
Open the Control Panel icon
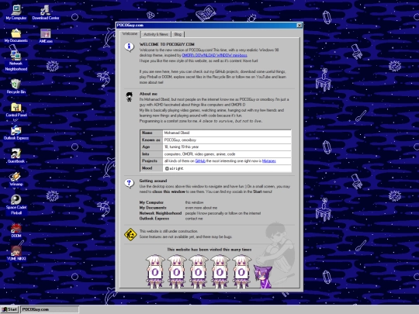click(16, 110)
